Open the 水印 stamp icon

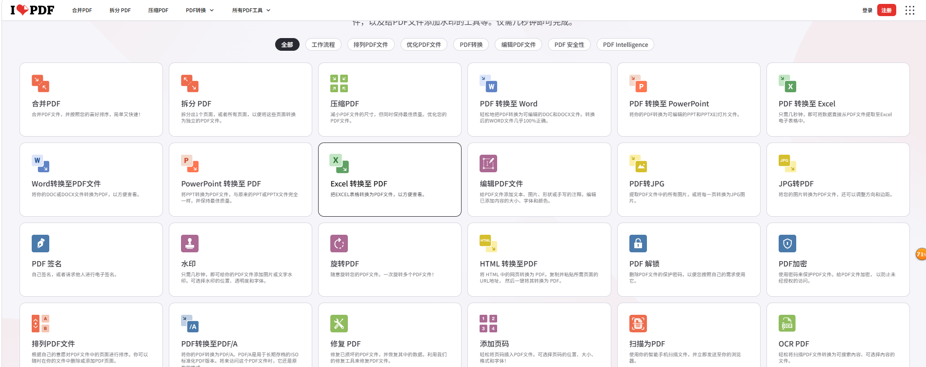click(190, 244)
